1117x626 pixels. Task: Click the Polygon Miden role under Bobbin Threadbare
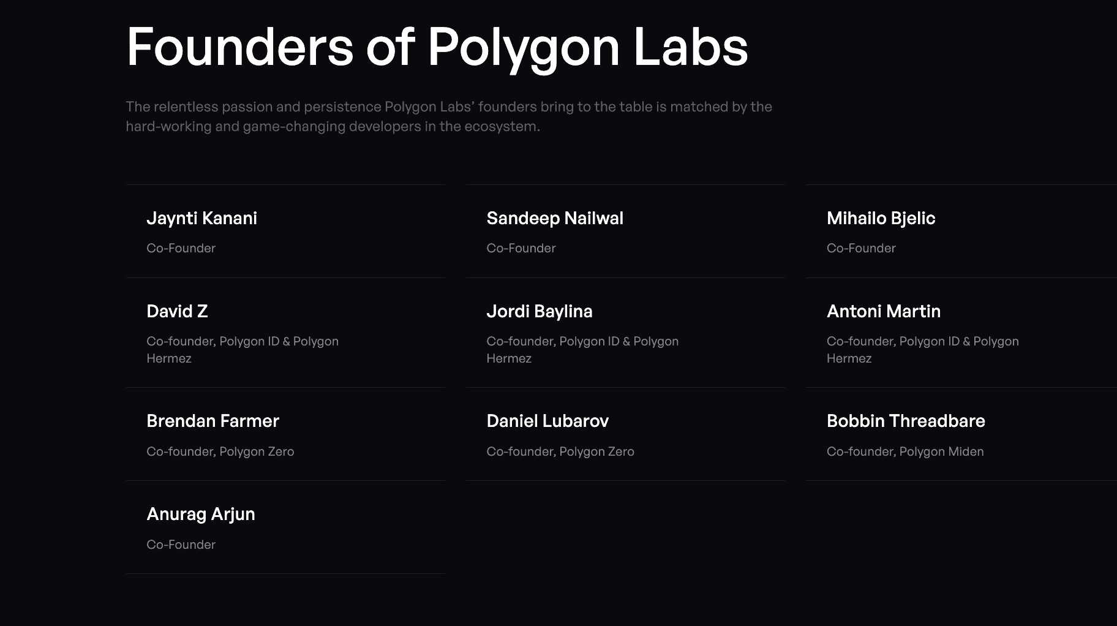pyautogui.click(x=905, y=452)
